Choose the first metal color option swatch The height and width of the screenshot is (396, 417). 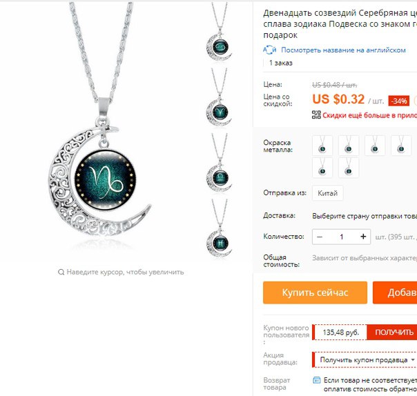(322, 146)
